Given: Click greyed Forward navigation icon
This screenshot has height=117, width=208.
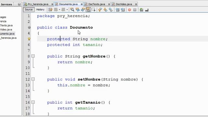Looking at the screenshot, I should (63, 9).
